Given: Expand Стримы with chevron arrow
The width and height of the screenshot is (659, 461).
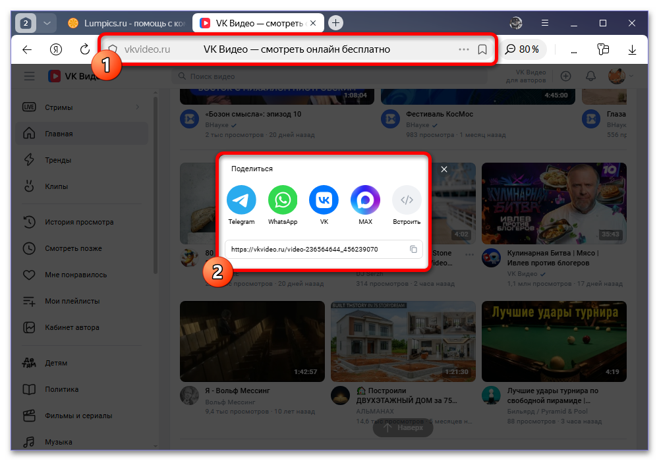Looking at the screenshot, I should (x=138, y=107).
